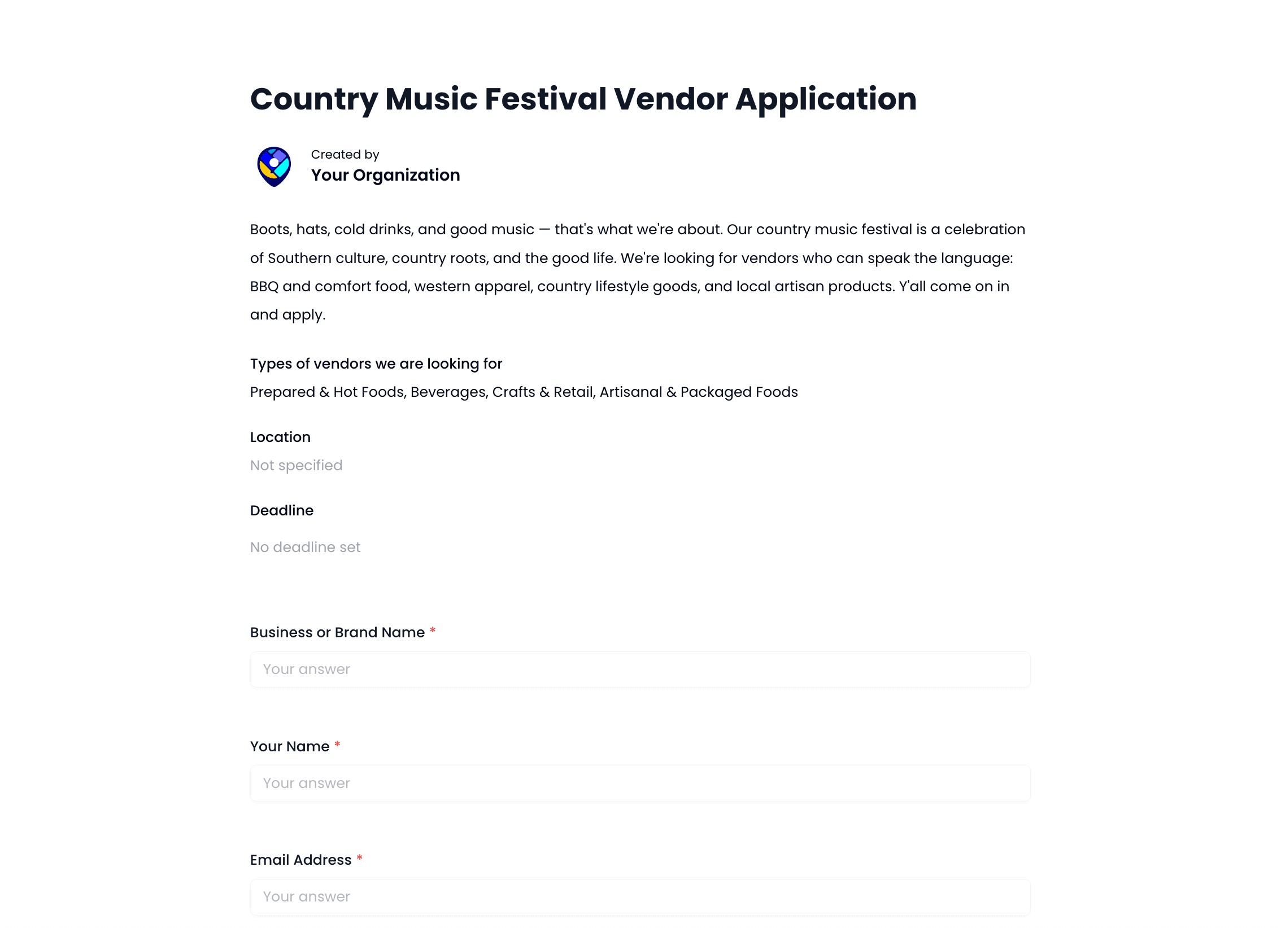Screen dimensions: 1281x928
Task: Click the No deadline set text
Action: coord(305,546)
